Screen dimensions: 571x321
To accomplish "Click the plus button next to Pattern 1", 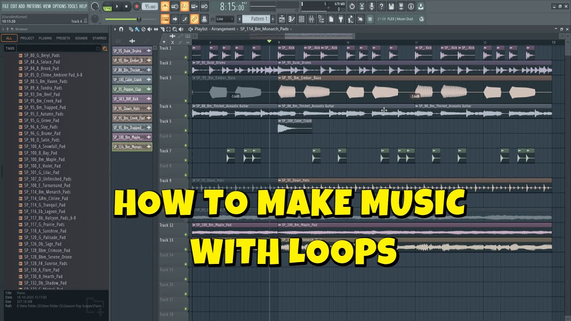I will click(273, 19).
